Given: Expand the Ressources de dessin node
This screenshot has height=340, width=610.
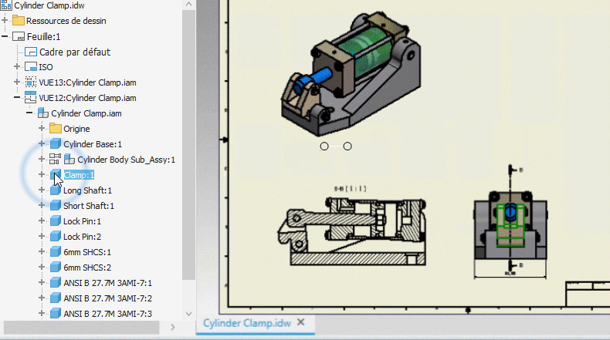Looking at the screenshot, I should pyautogui.click(x=5, y=20).
